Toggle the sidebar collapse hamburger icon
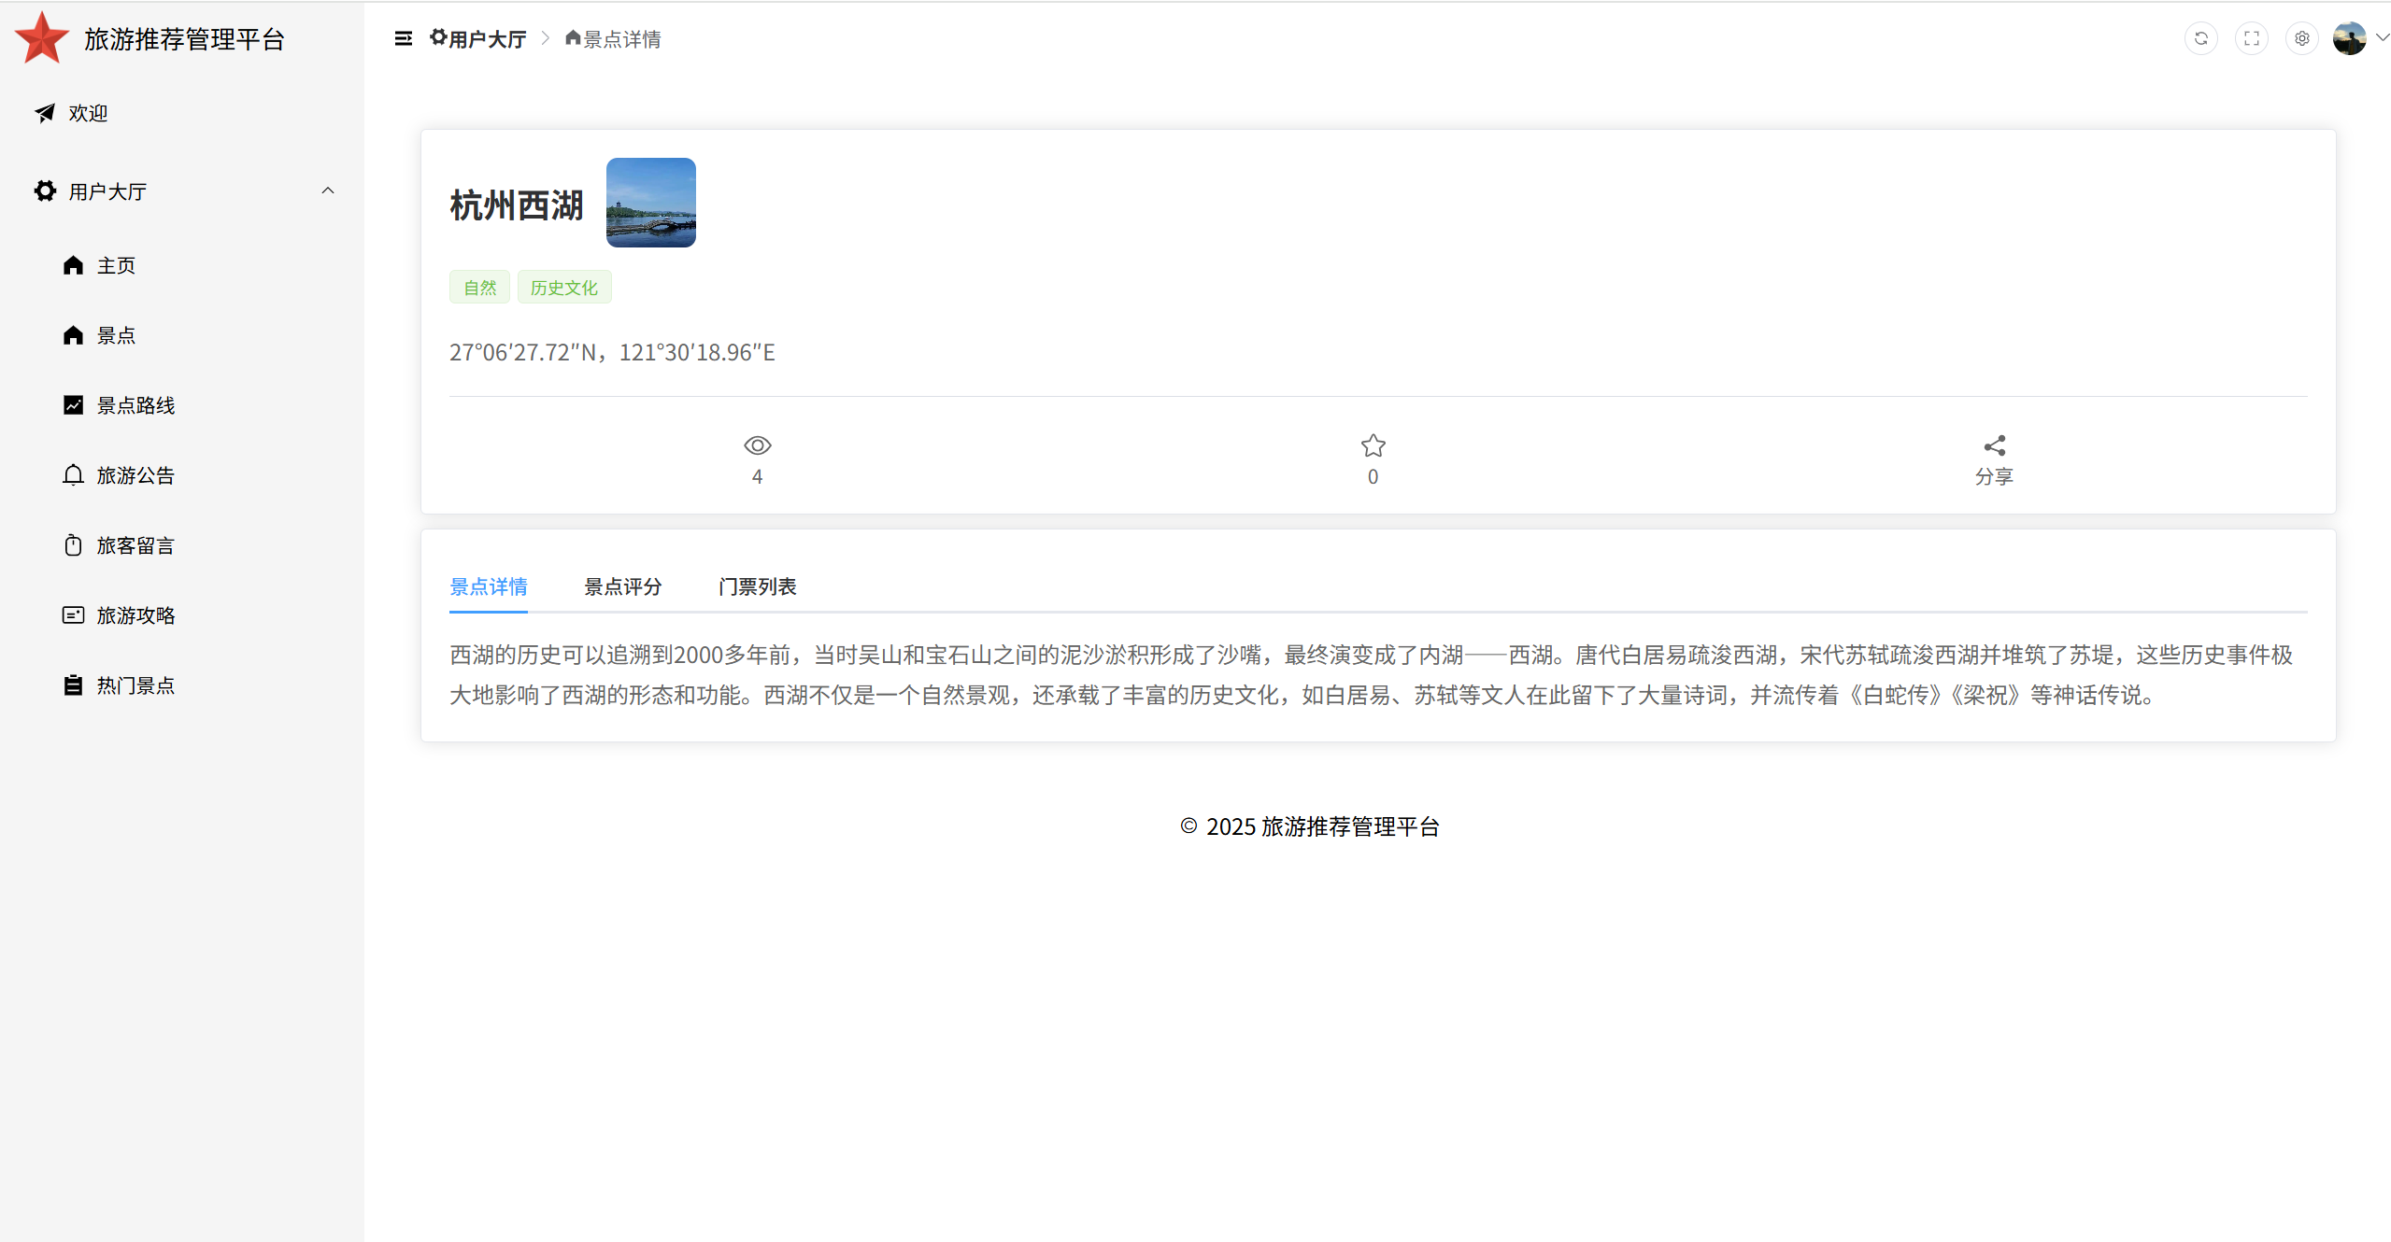2391x1242 pixels. [x=403, y=38]
